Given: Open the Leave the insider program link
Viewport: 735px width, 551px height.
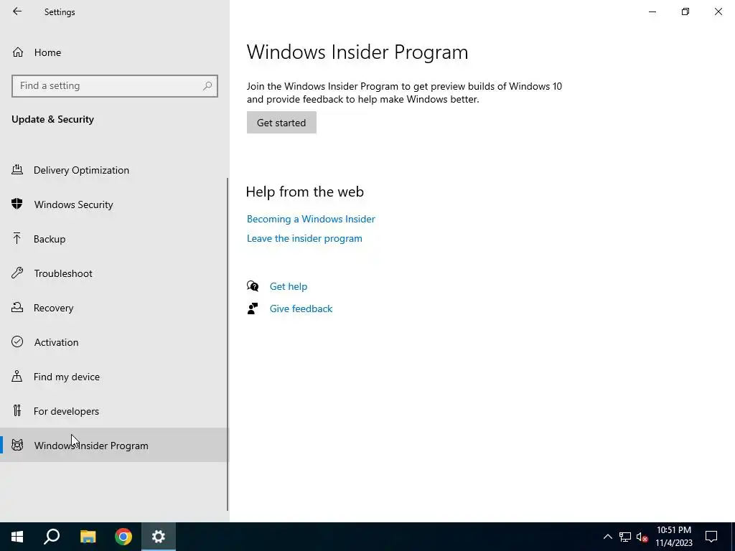Looking at the screenshot, I should (x=304, y=238).
